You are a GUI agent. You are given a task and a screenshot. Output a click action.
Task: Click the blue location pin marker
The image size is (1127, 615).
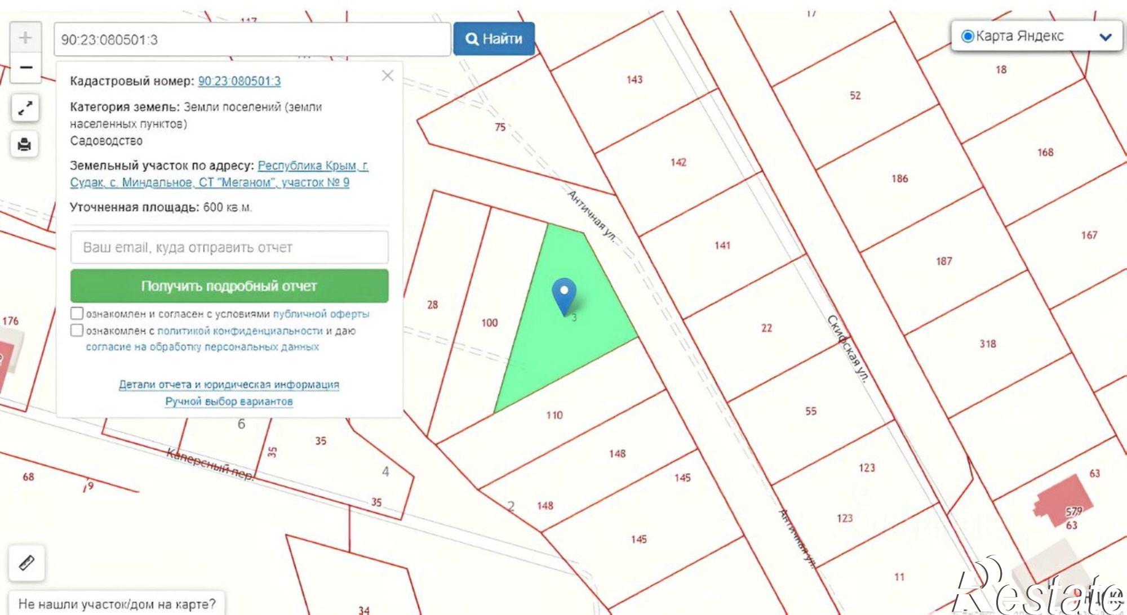[564, 297]
